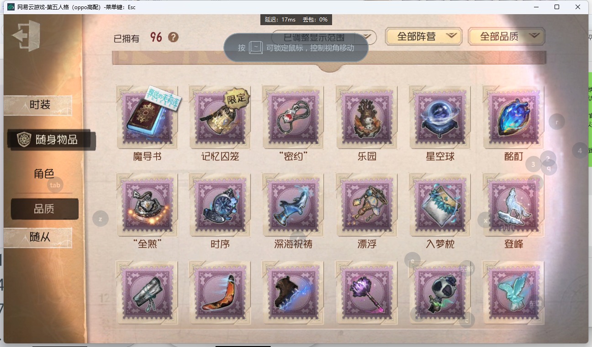Select the ice bird accessory thumbnail
This screenshot has width=592, height=347.
click(513, 293)
